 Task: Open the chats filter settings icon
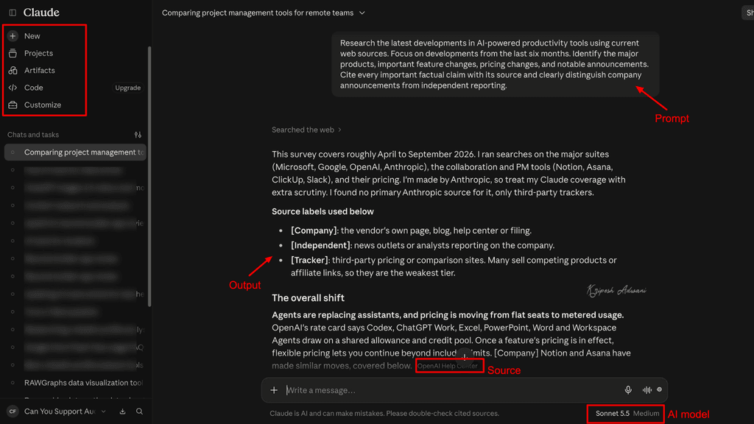[x=138, y=135]
